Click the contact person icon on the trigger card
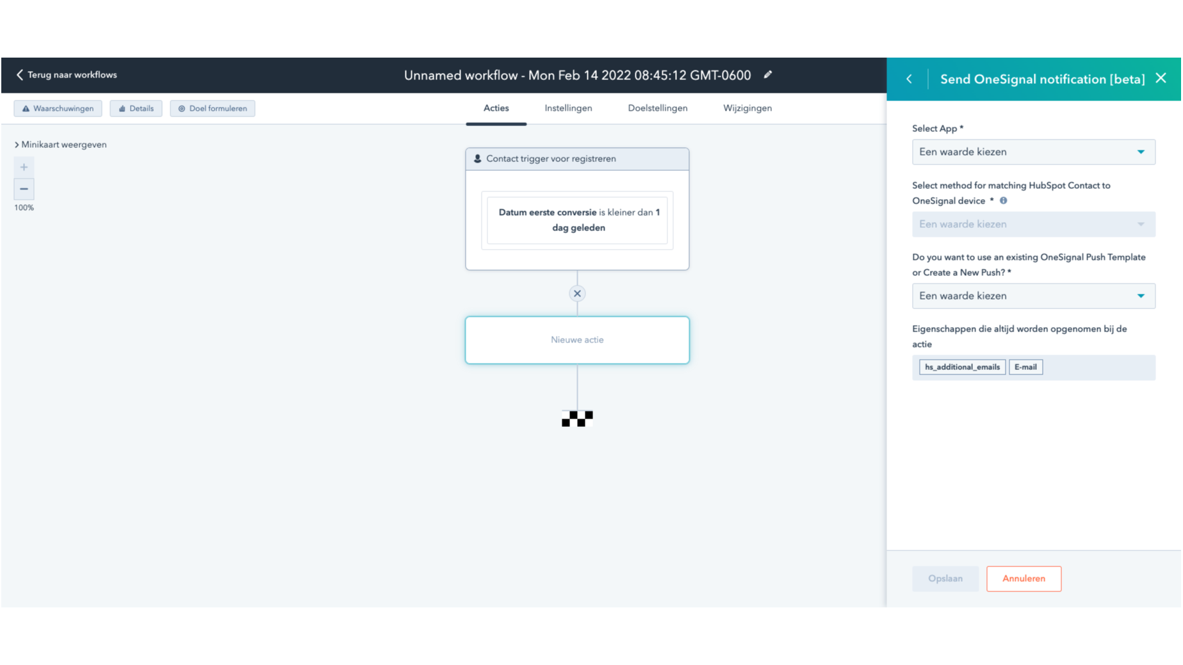 point(477,158)
